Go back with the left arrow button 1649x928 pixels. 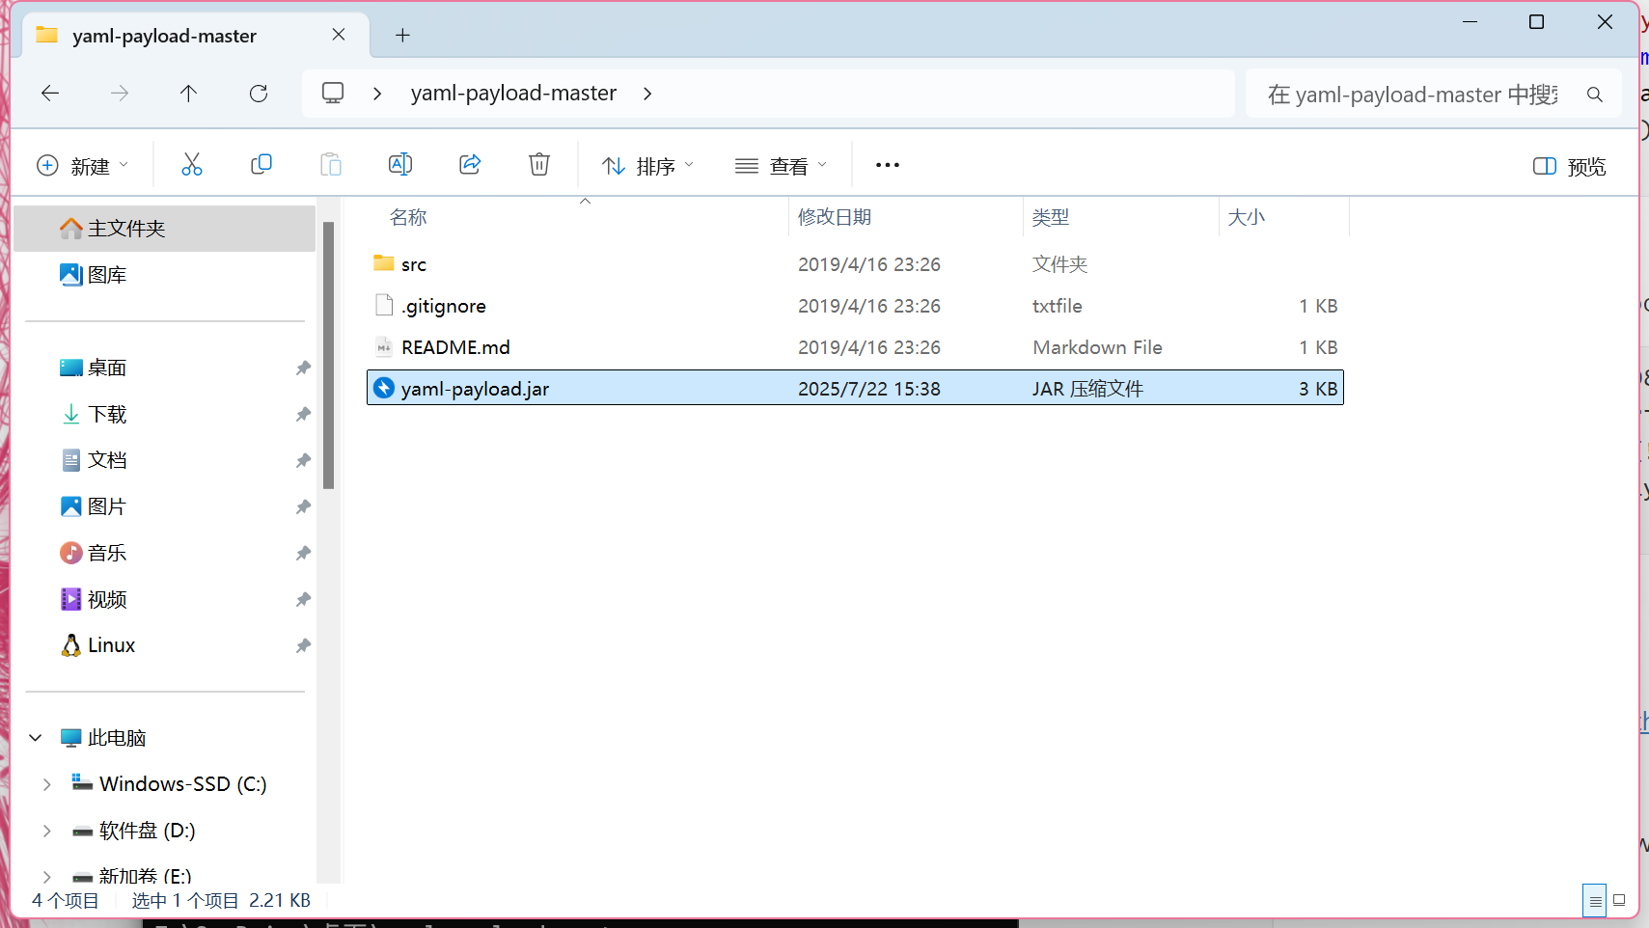pyautogui.click(x=50, y=93)
